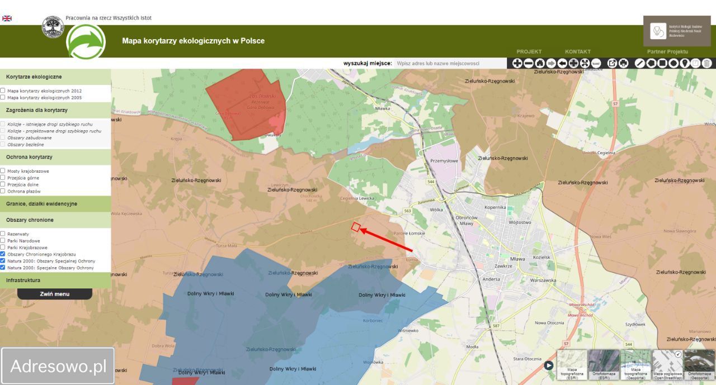The image size is (716, 385).
Task: Collapse the Obszary chronione section
Action: 55,220
